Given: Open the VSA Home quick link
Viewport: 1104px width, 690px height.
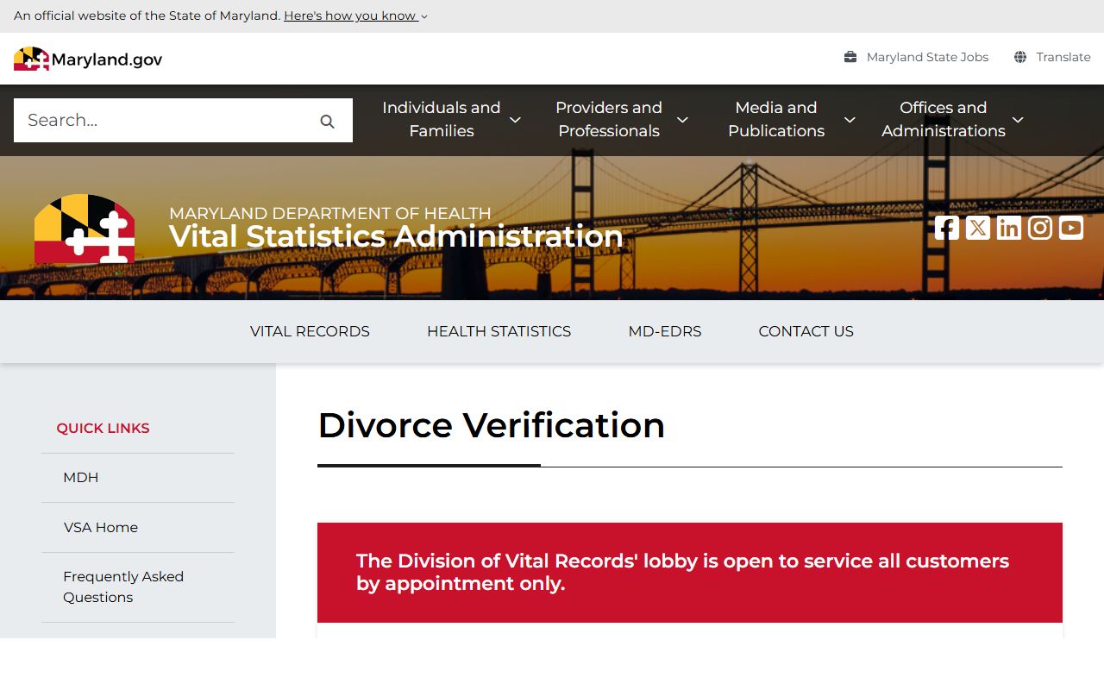Looking at the screenshot, I should pos(100,527).
